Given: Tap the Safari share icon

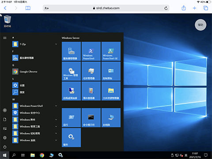Looking at the screenshot, I should point(184,8).
